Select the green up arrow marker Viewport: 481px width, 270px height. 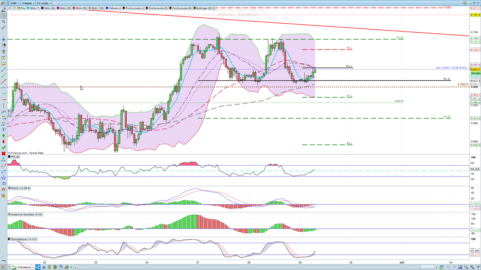(4, 136)
